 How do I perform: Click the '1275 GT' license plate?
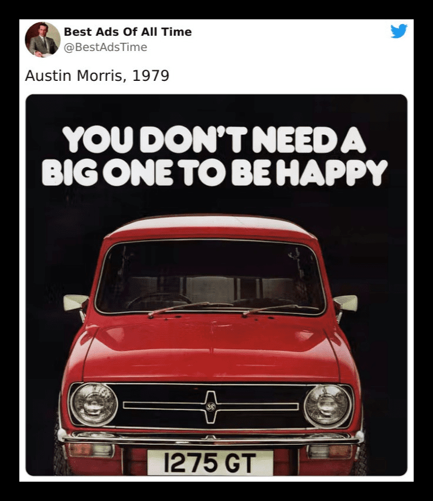[x=210, y=462]
